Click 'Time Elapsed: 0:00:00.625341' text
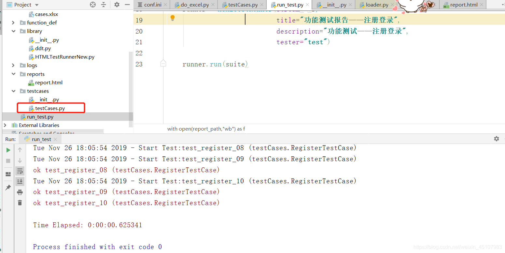 tap(88, 225)
